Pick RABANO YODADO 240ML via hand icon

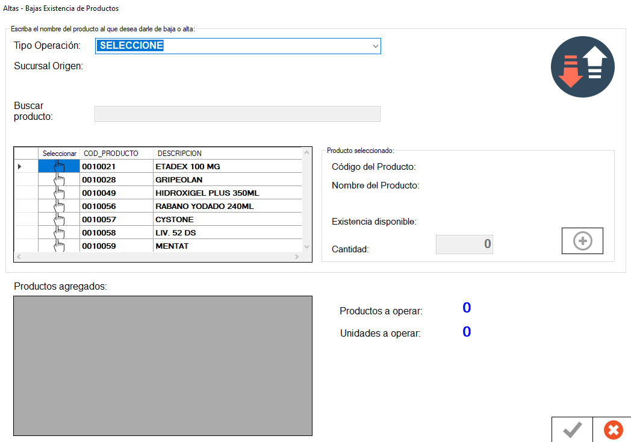[59, 206]
